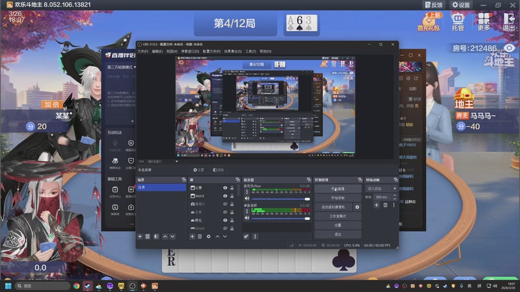Viewport: 520px width, 292px height.
Task: Toggle the lock on the first source row
Action: tap(232, 188)
